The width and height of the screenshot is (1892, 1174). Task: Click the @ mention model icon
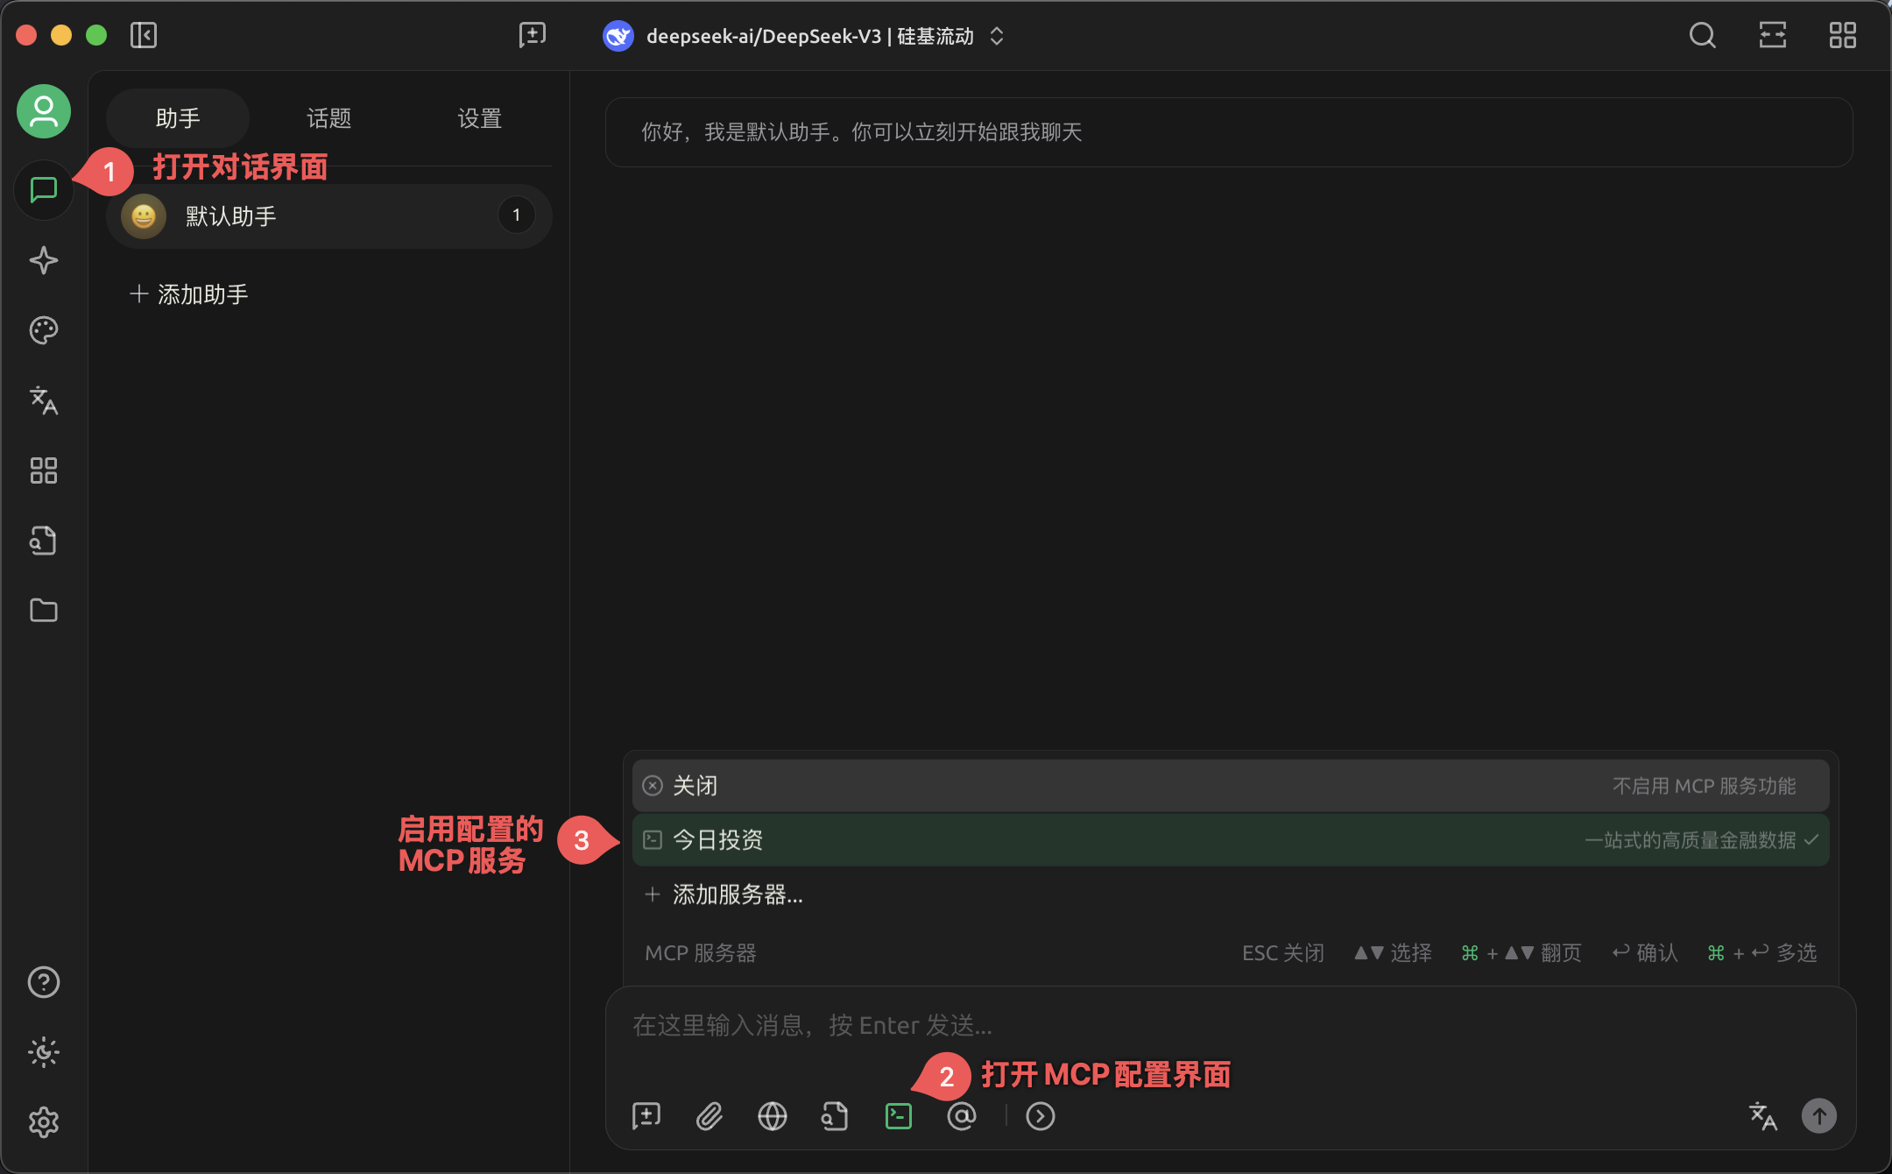961,1116
